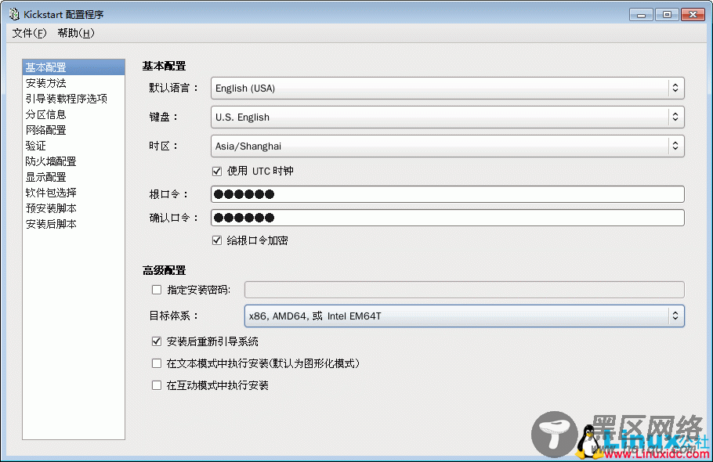Open the 时区 dropdown showing Asia/Shanghai
The image size is (713, 462).
click(447, 146)
